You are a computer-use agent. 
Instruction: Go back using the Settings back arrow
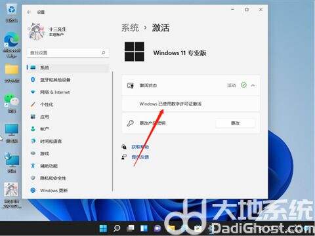(x=29, y=12)
